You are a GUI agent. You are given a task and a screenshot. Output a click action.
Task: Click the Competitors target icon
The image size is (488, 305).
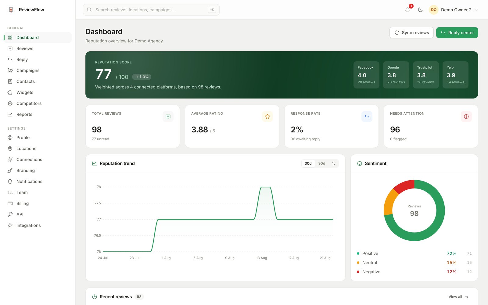pyautogui.click(x=10, y=103)
